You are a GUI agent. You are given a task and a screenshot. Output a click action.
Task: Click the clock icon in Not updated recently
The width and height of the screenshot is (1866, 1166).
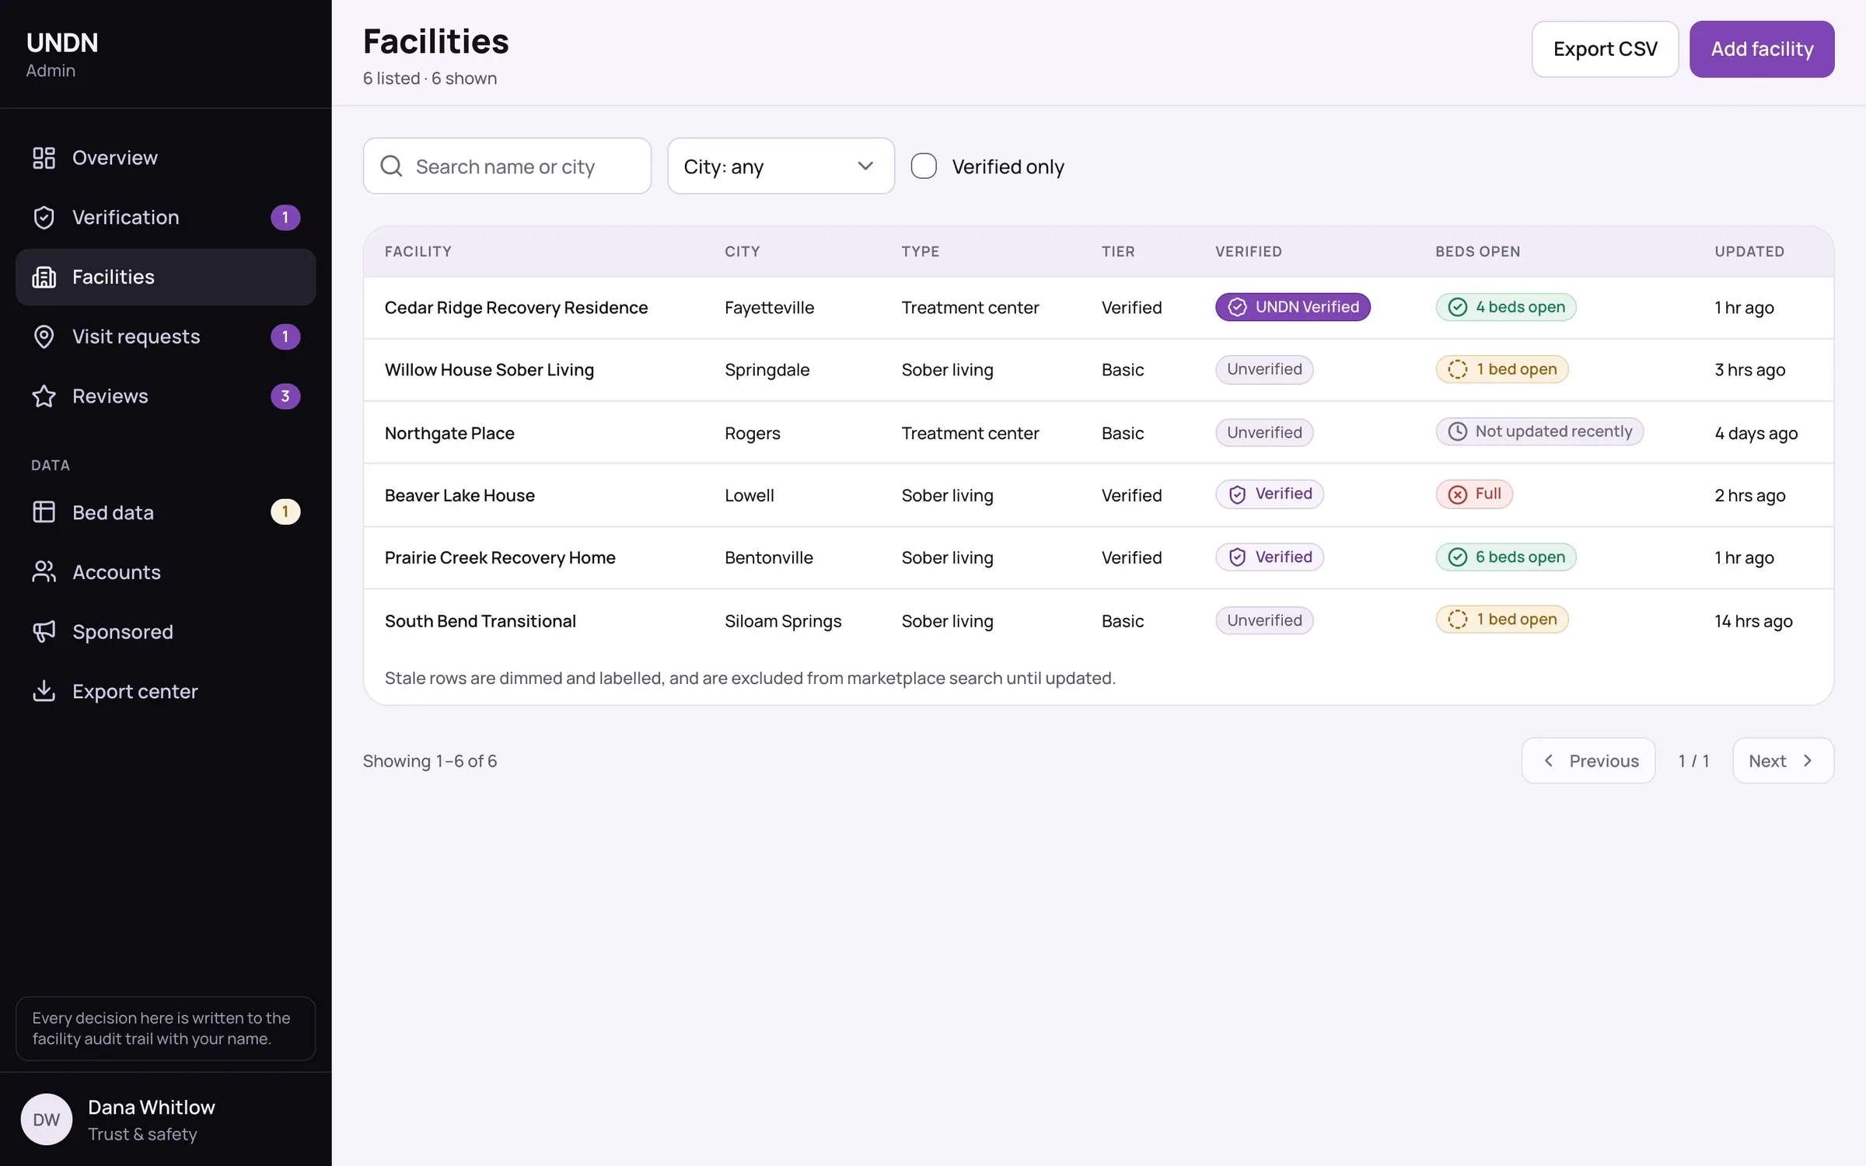pos(1458,431)
